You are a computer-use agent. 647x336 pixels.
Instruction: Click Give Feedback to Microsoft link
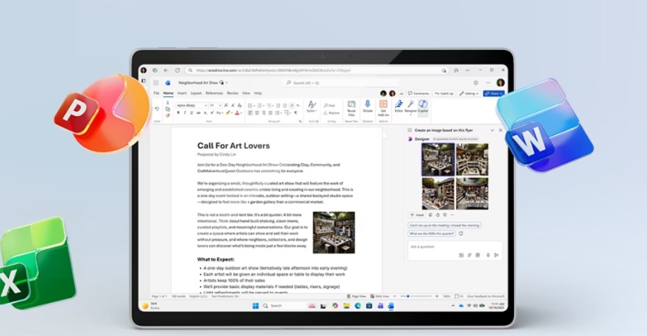486,296
